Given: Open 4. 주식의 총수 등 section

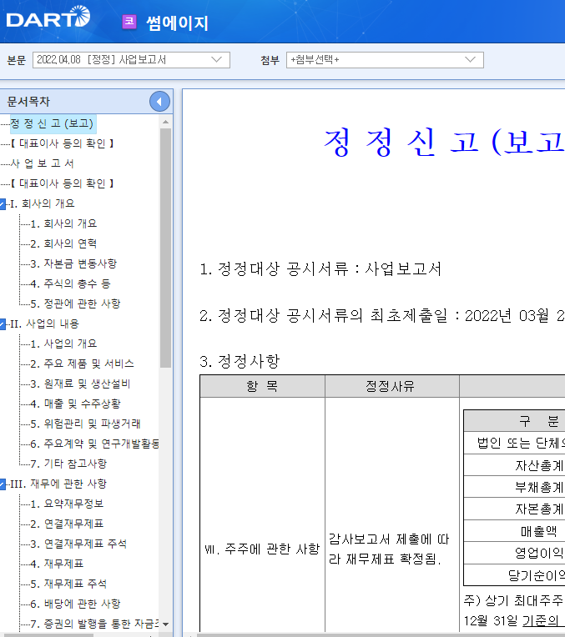Looking at the screenshot, I should (x=70, y=283).
